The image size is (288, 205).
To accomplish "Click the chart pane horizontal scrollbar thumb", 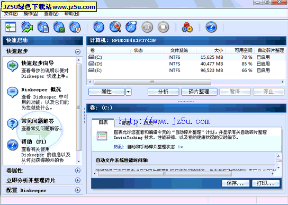I will pos(165,174).
